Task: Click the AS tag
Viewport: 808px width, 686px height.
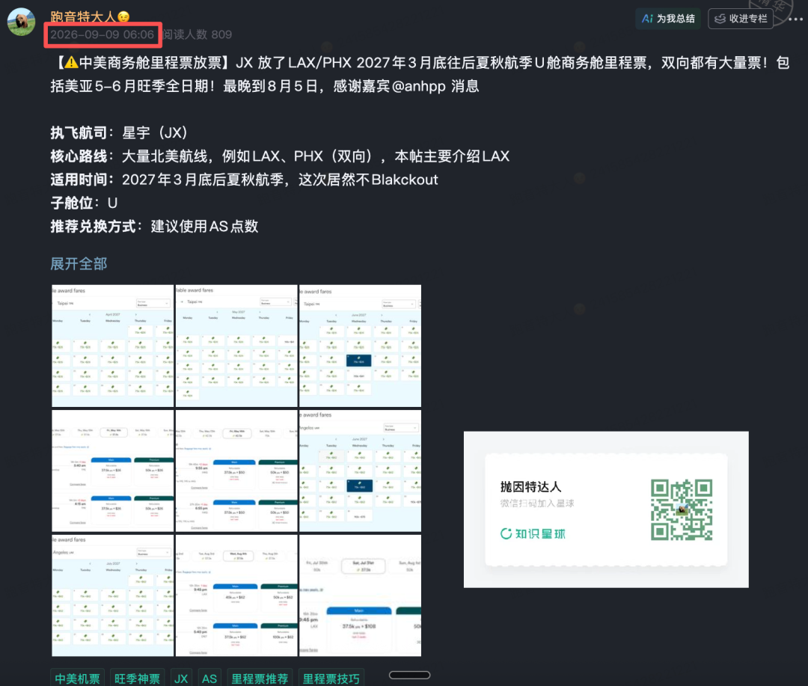Action: [x=209, y=678]
